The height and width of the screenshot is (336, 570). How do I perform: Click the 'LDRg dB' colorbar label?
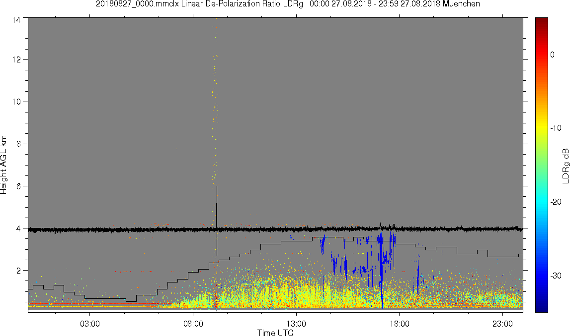pos(565,166)
